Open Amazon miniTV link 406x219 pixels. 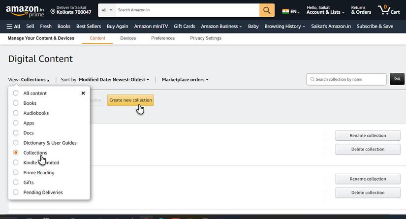[x=151, y=27]
